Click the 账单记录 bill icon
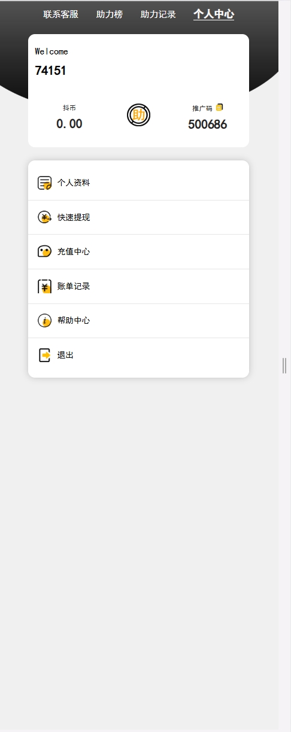The height and width of the screenshot is (732, 291). (44, 286)
